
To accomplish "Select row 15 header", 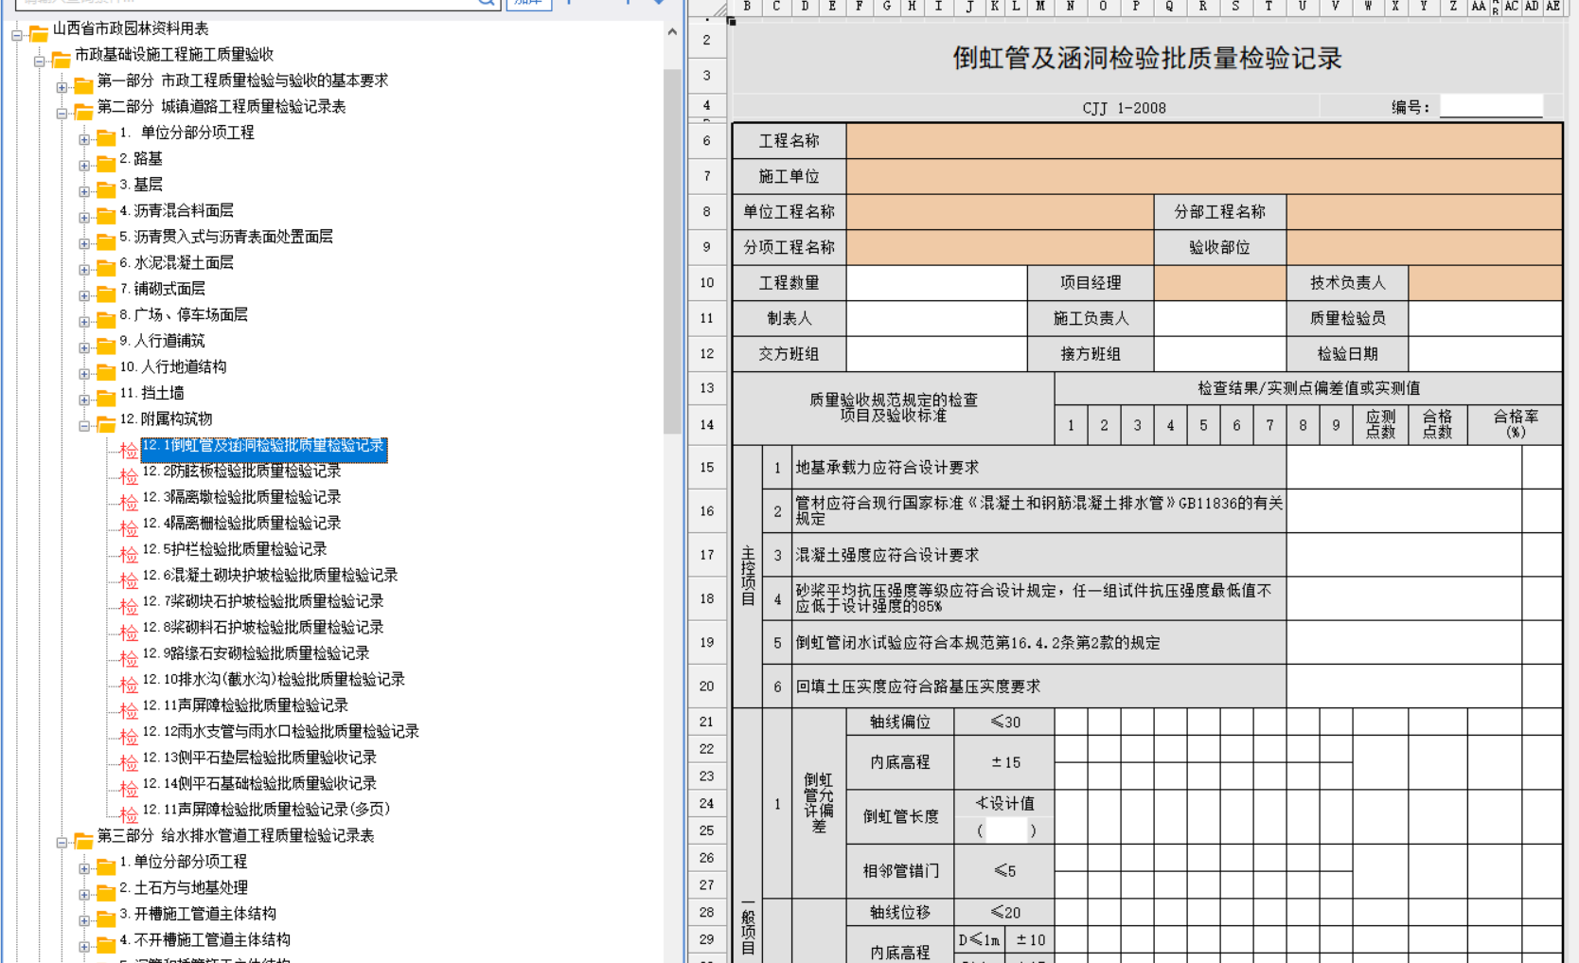I will (707, 467).
